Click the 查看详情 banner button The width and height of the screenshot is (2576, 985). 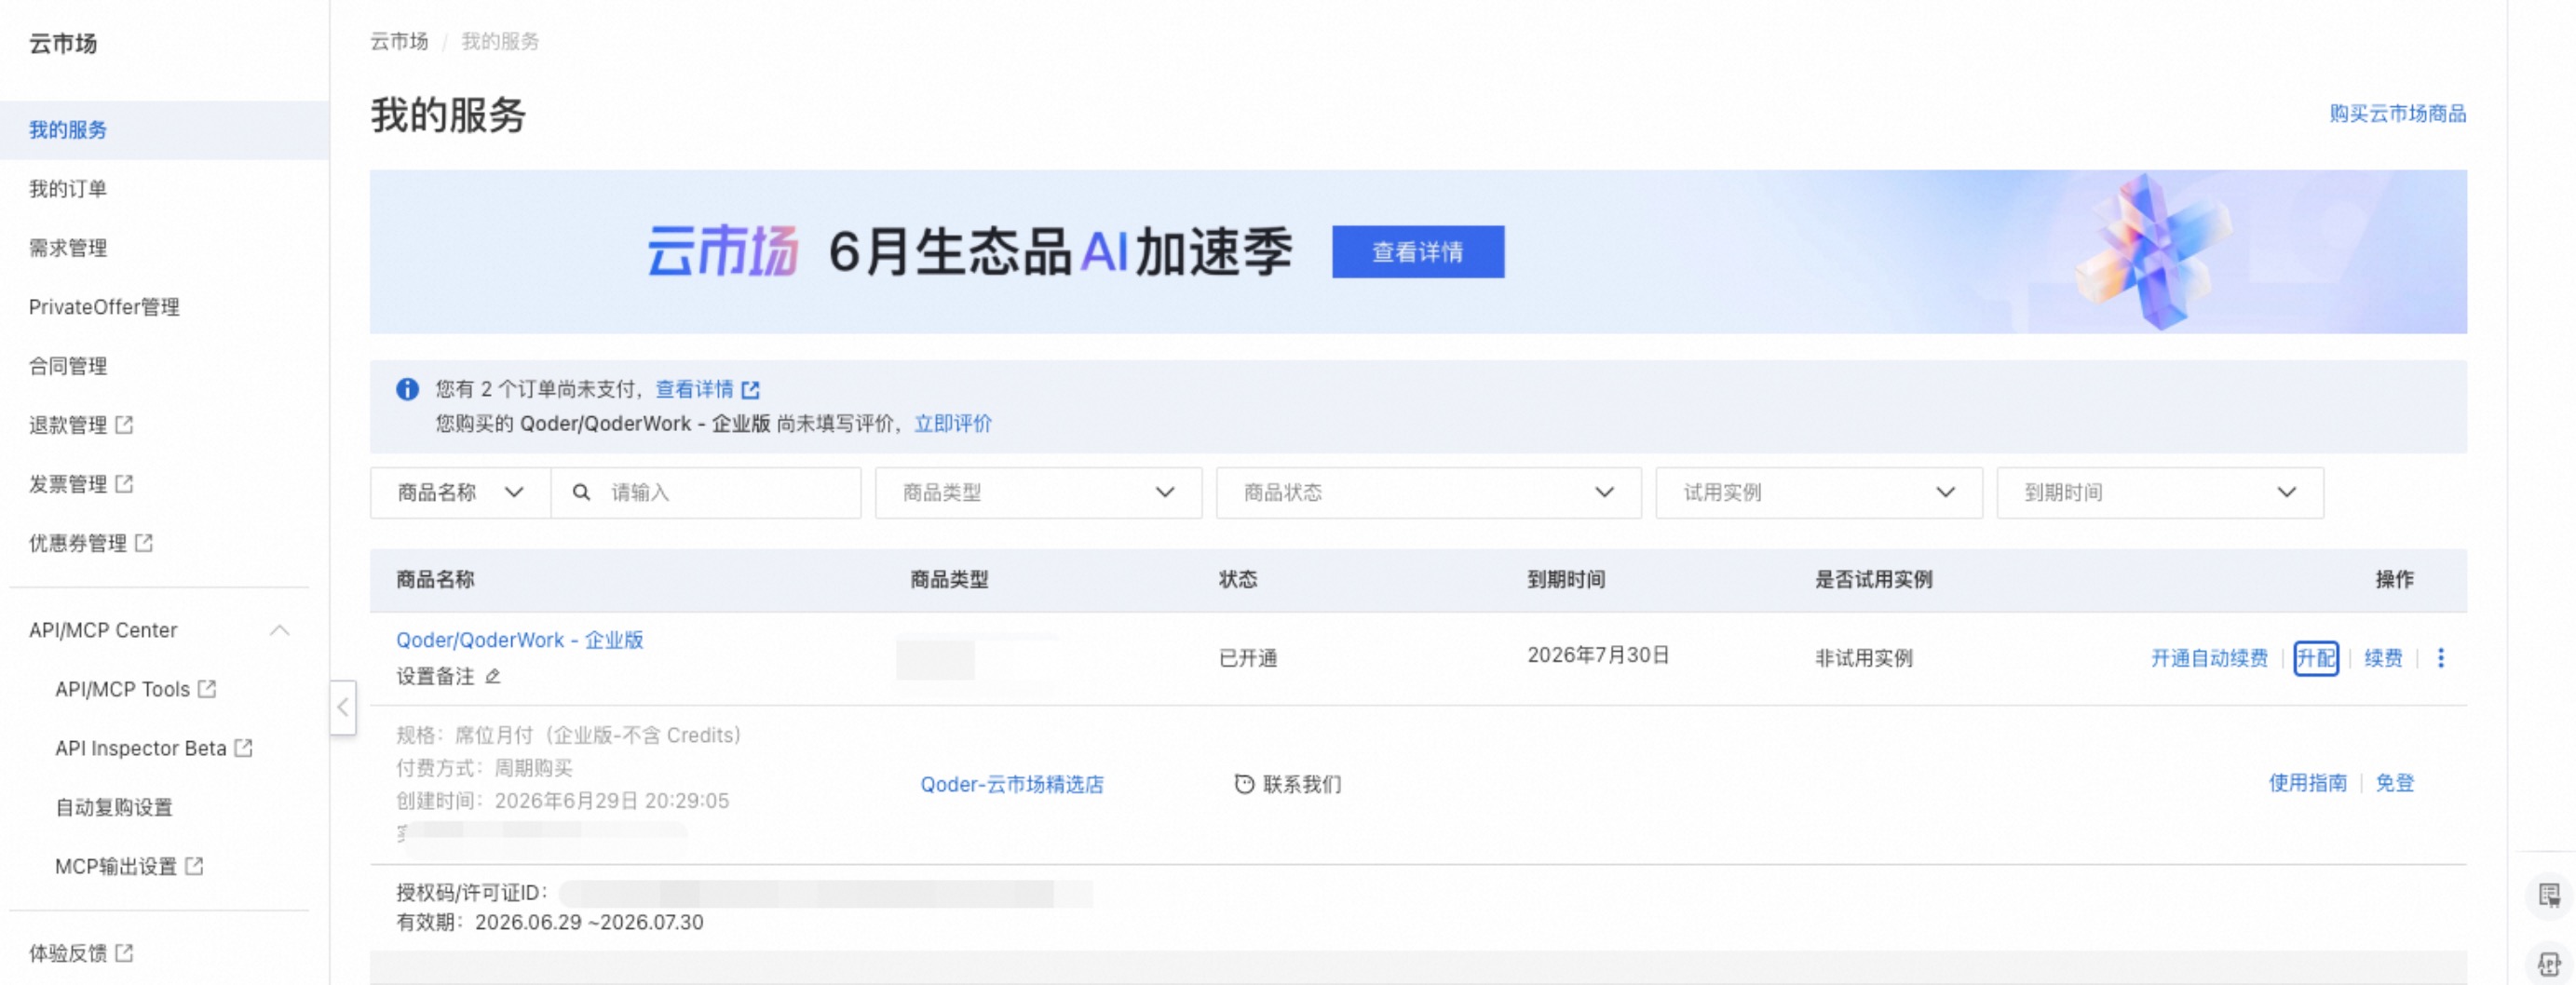1418,252
